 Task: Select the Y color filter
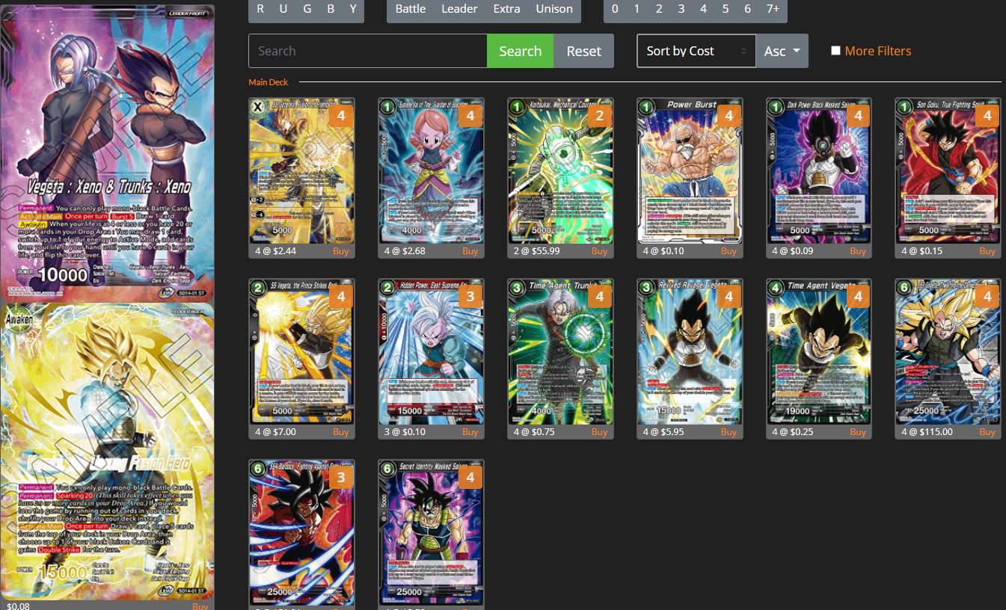tap(352, 8)
